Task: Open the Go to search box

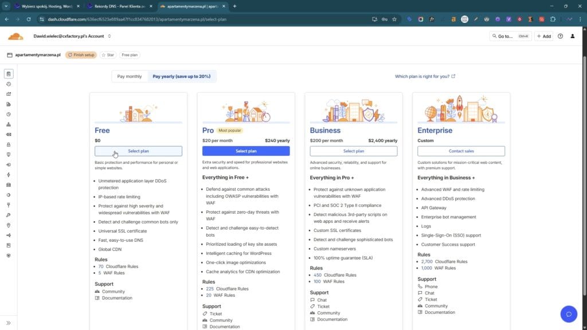Action: pyautogui.click(x=510, y=36)
